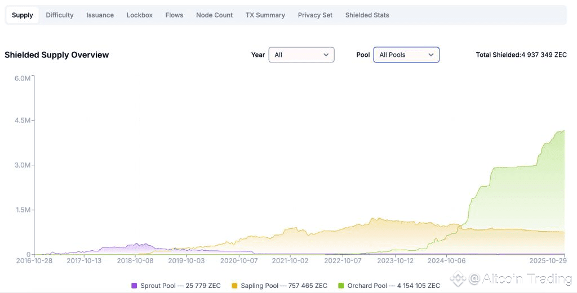Open the Shielded Stats tab
The width and height of the screenshot is (577, 293).
[367, 15]
